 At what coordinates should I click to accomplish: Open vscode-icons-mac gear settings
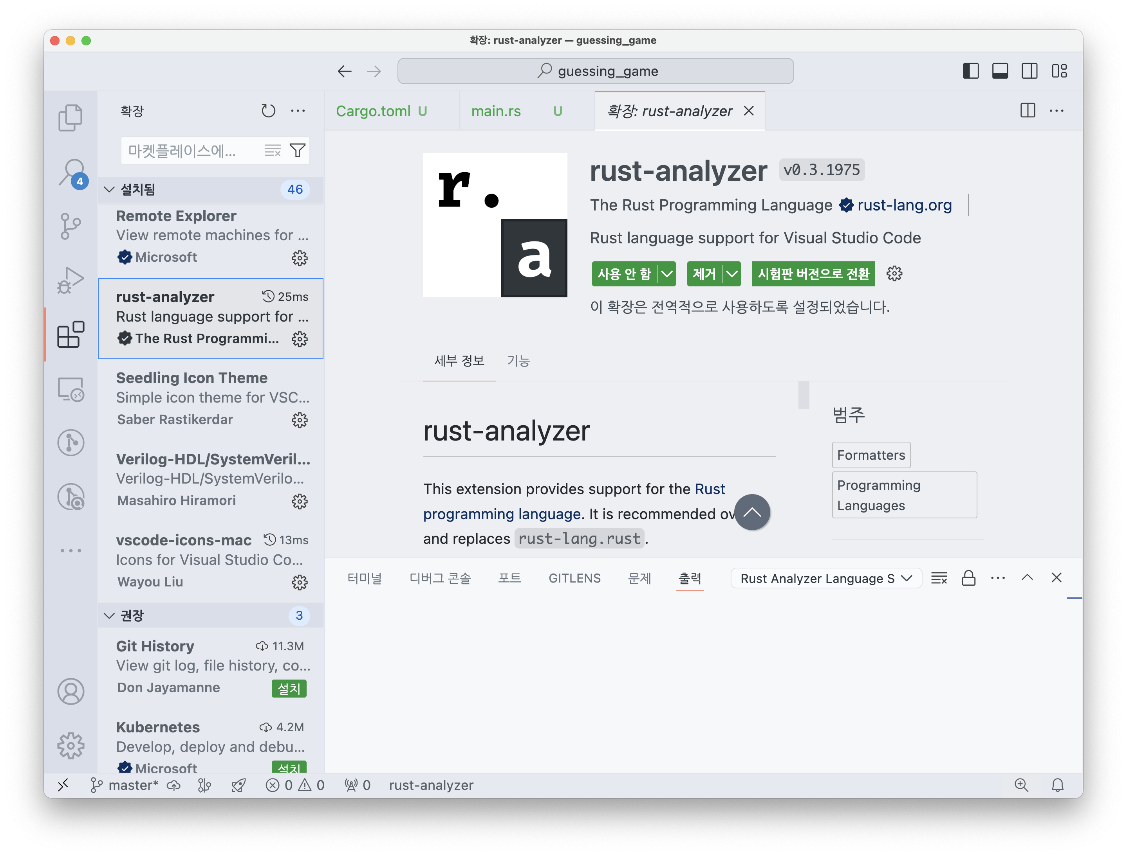pyautogui.click(x=299, y=582)
